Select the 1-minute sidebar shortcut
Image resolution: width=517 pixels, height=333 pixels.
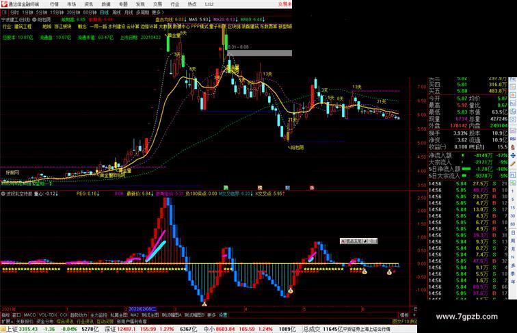(513, 191)
